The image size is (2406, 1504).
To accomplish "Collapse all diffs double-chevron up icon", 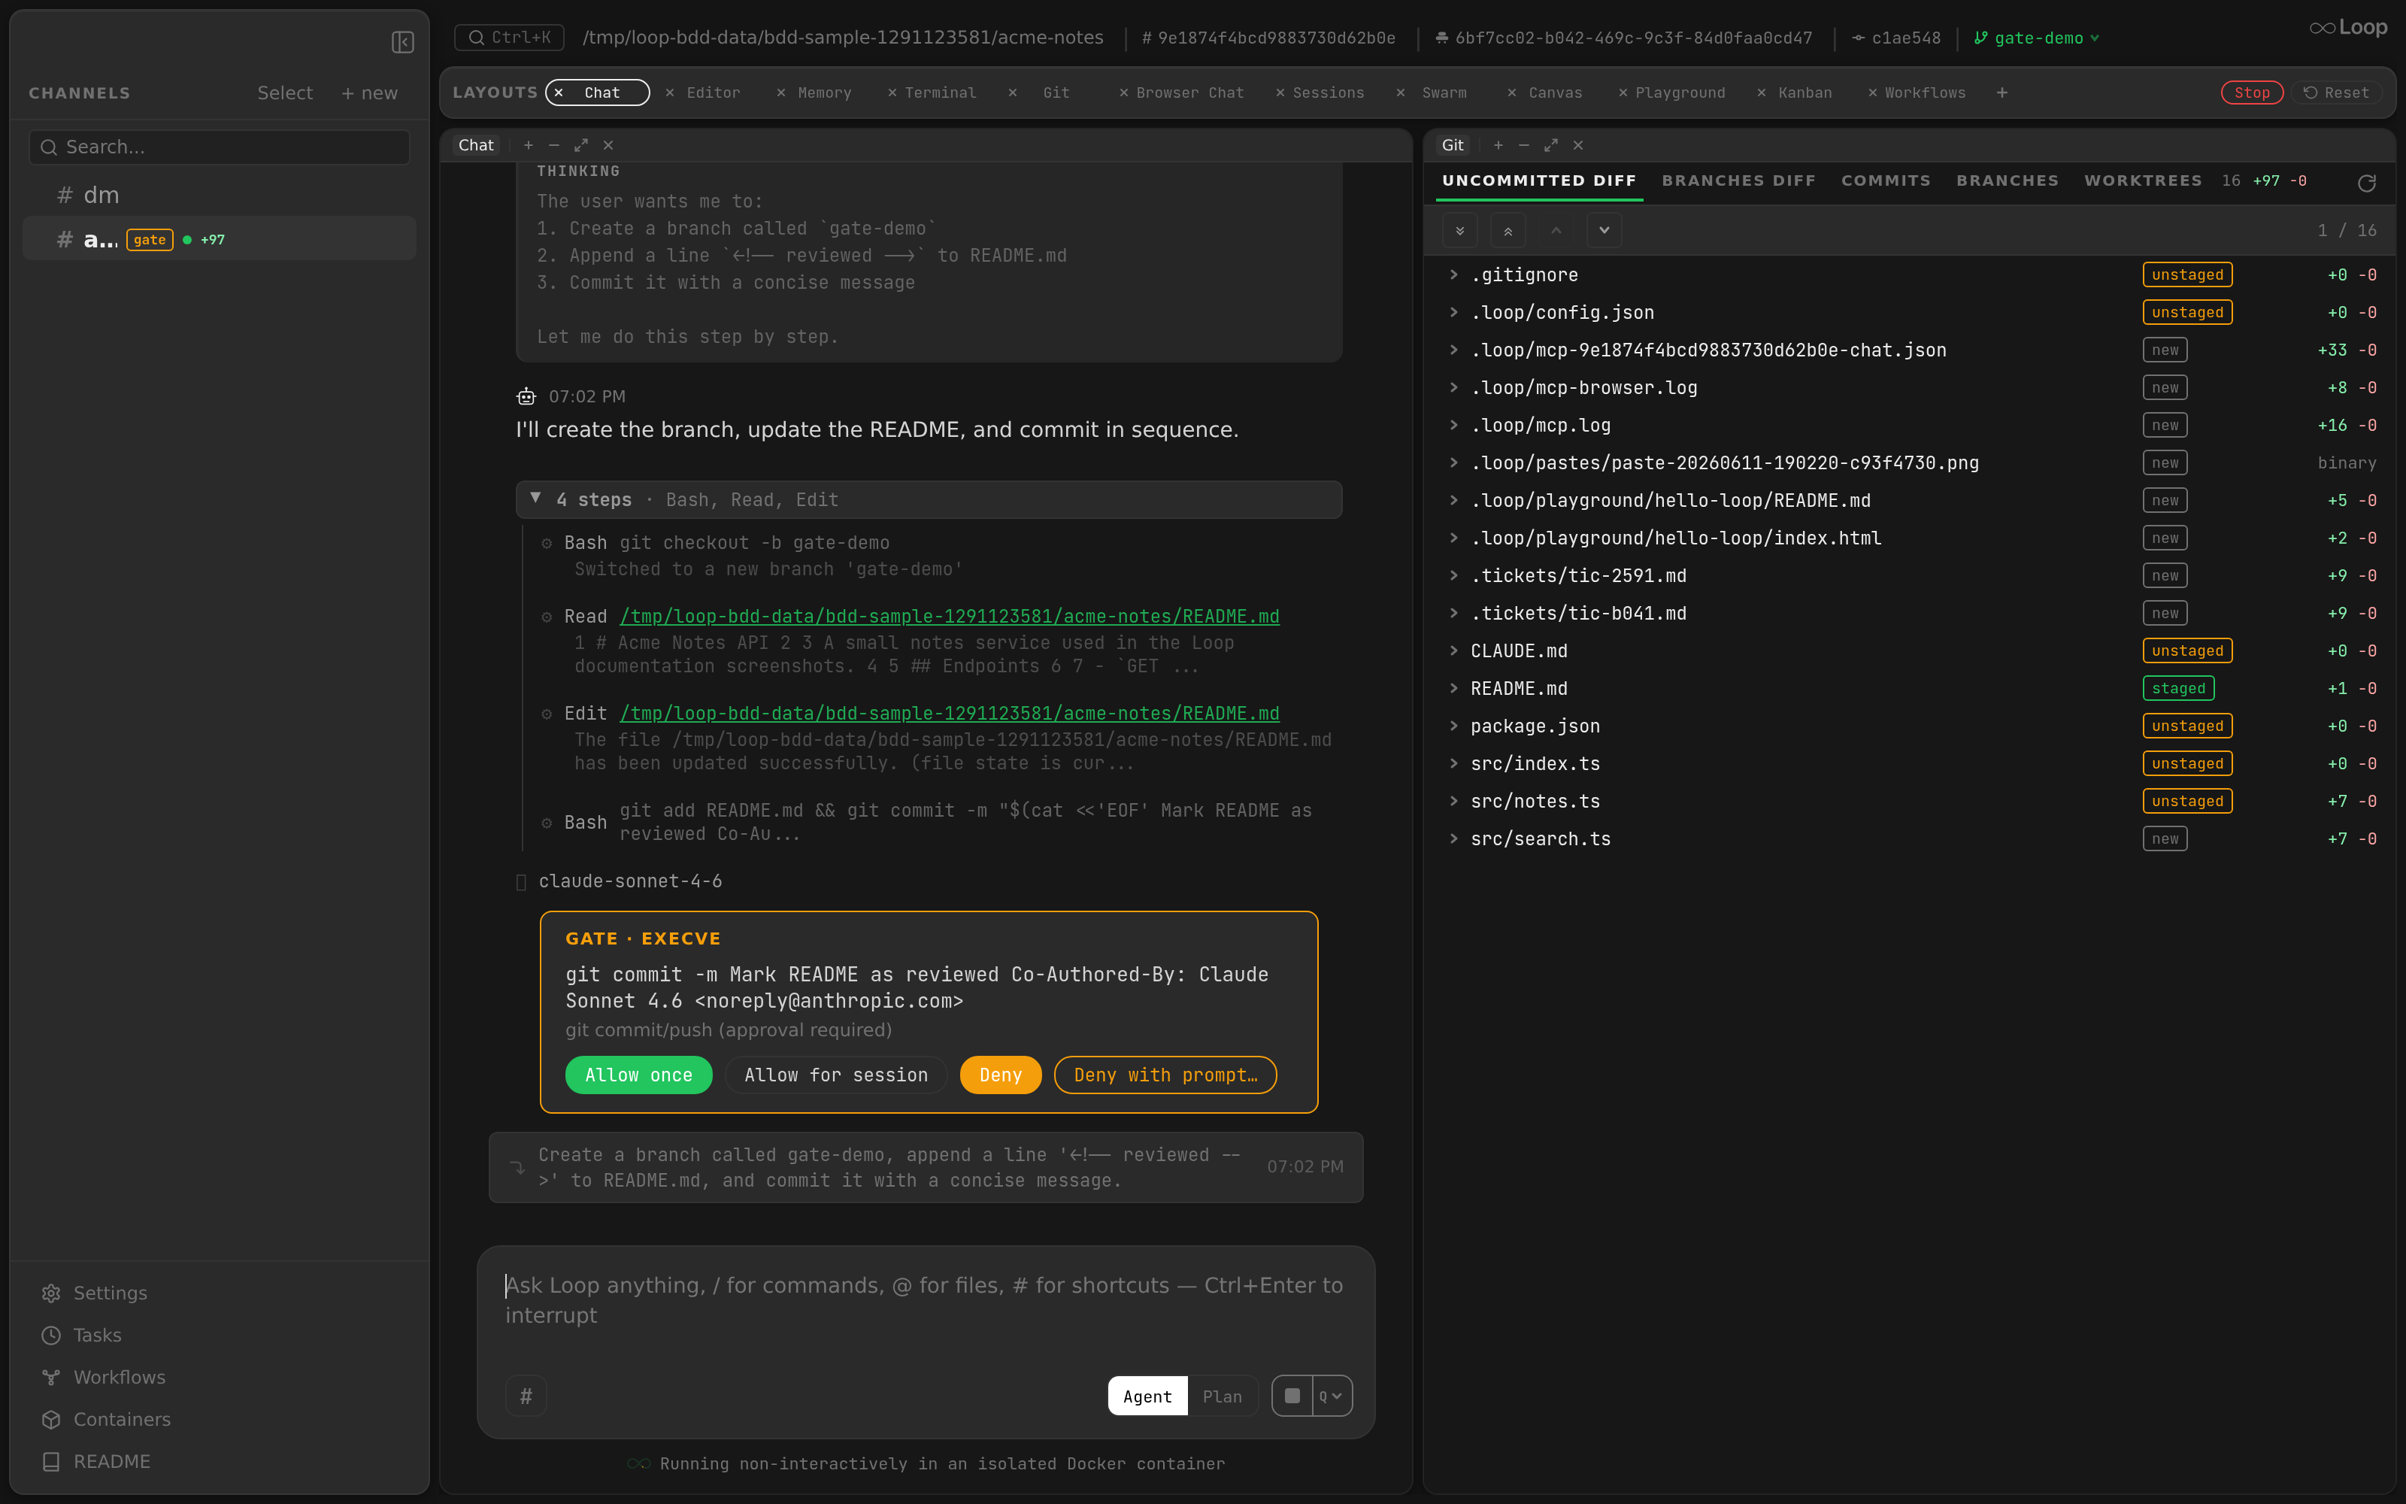I will pyautogui.click(x=1508, y=231).
